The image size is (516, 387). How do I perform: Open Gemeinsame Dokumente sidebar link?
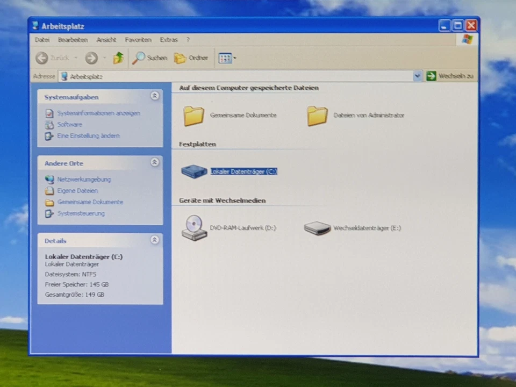coord(90,202)
